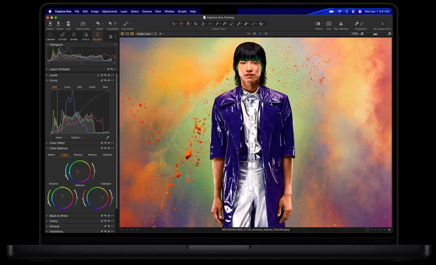
Task: Click the Import icon
Action: [x=50, y=24]
